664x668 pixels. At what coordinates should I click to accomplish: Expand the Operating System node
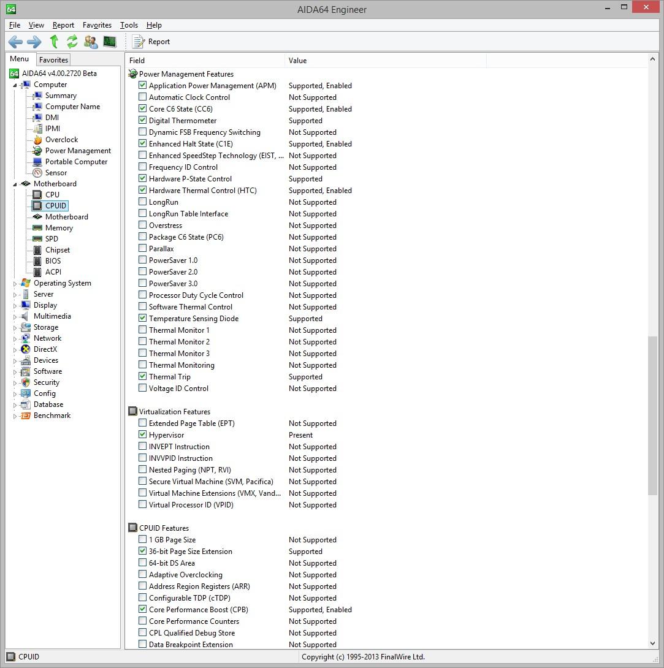[x=15, y=284]
